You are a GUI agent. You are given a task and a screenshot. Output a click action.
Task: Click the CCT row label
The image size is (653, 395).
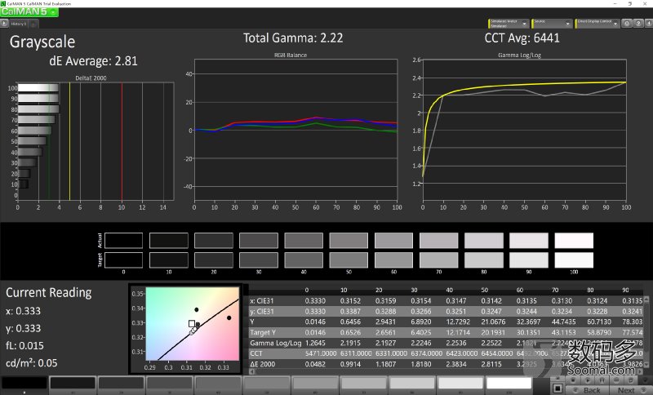(256, 353)
